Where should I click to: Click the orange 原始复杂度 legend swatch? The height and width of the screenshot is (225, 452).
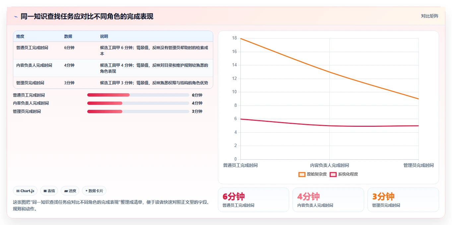(x=302, y=174)
